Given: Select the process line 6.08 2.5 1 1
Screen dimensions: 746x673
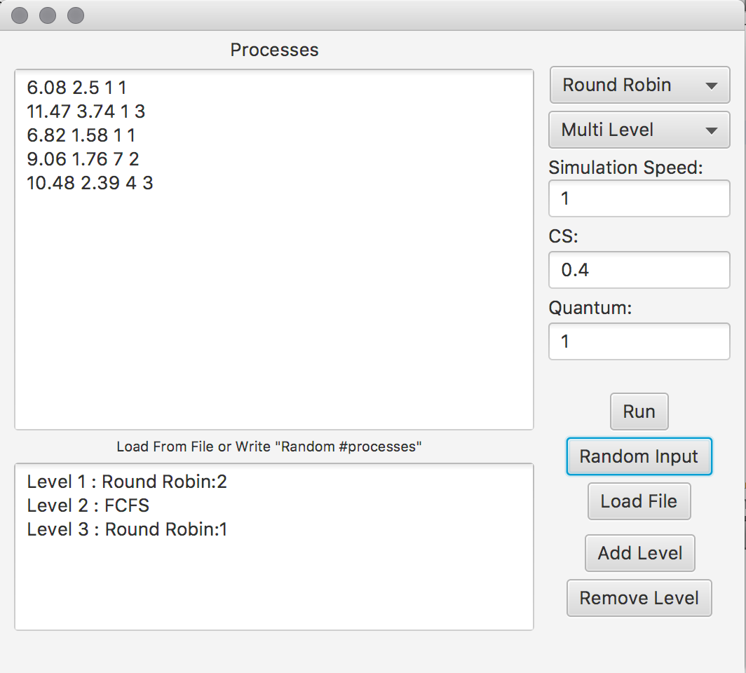Looking at the screenshot, I should tap(77, 88).
